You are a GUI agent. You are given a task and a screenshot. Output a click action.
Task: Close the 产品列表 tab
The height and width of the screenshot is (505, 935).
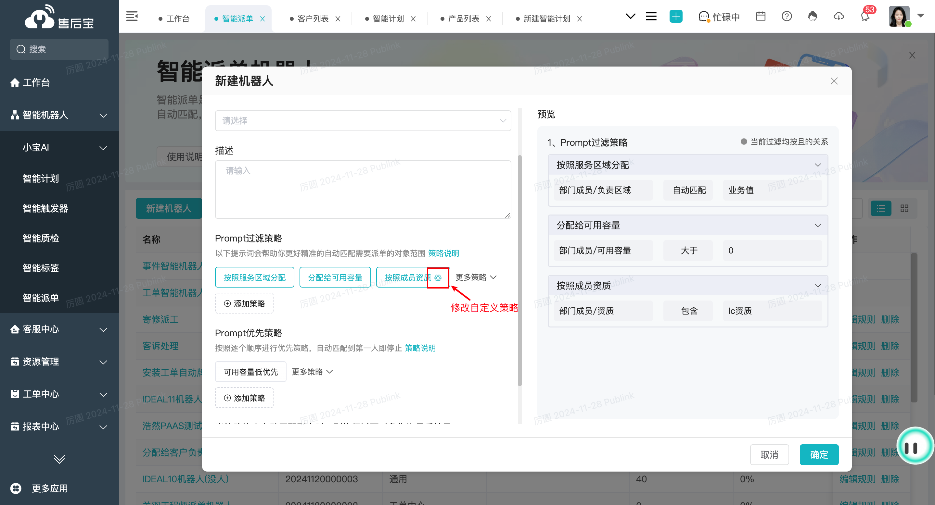(x=489, y=19)
